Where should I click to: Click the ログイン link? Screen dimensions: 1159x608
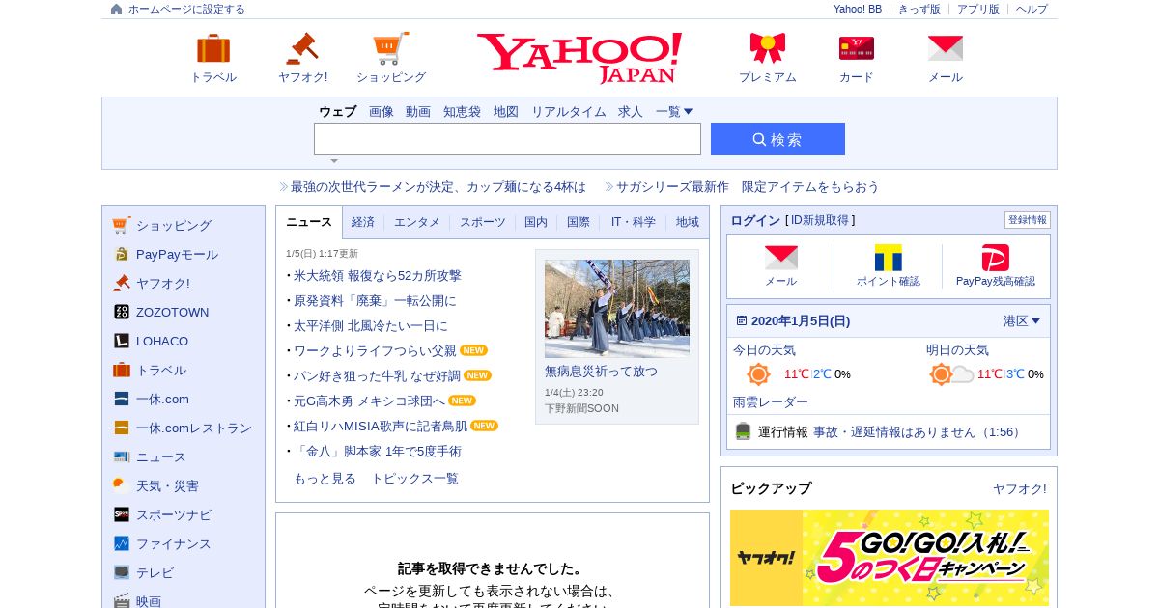[755, 220]
